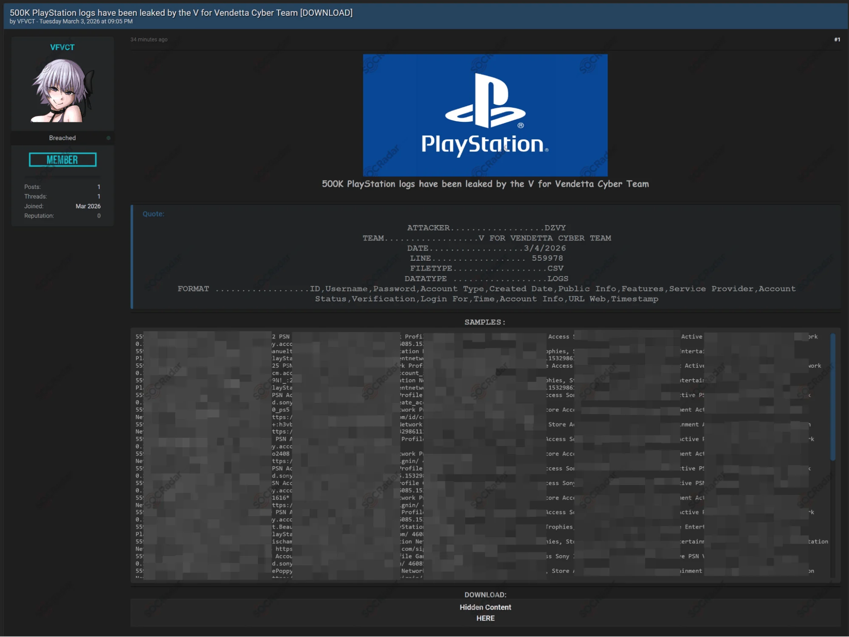Click the Breached user title

point(62,138)
